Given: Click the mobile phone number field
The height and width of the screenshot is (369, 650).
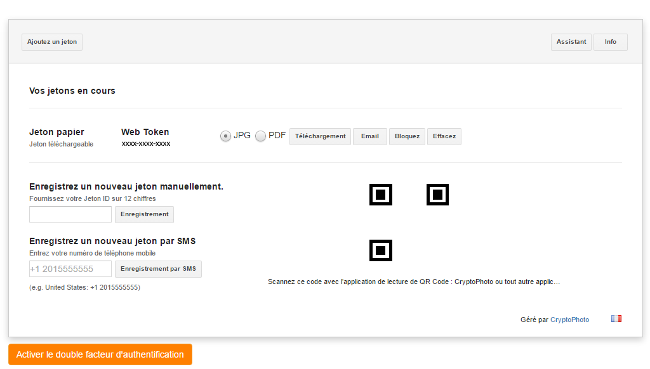Looking at the screenshot, I should tap(70, 269).
